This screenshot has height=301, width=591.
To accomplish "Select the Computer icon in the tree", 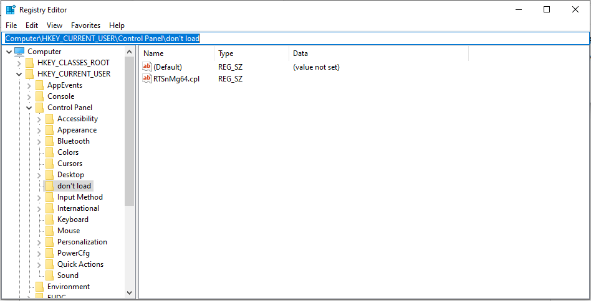I will [19, 52].
